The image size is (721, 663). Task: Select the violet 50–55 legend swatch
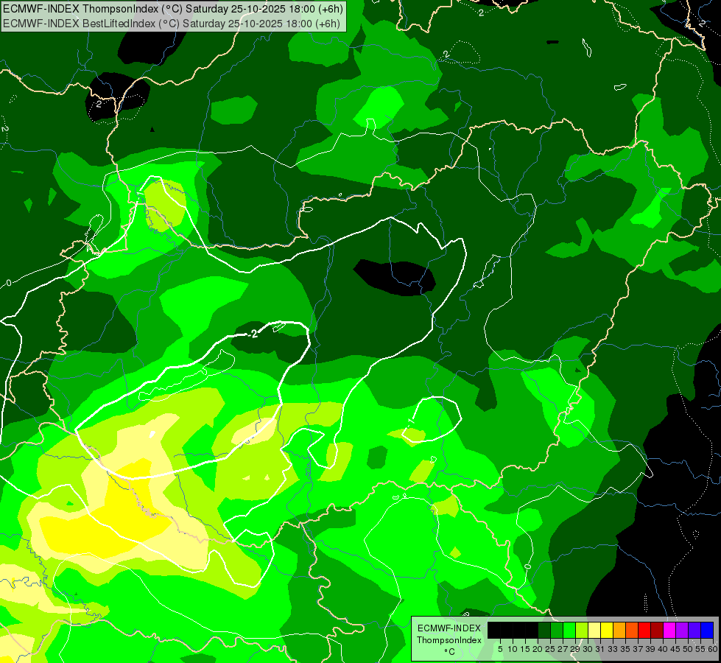694,630
